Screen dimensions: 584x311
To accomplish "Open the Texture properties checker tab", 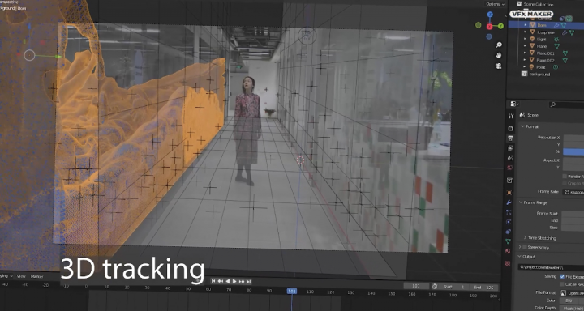I will coord(507,263).
